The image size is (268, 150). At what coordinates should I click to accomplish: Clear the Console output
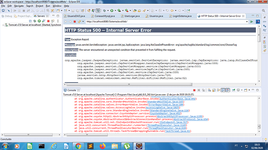point(209,90)
